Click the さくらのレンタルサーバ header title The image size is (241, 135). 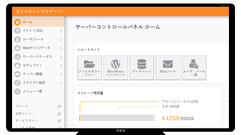[x=38, y=11]
